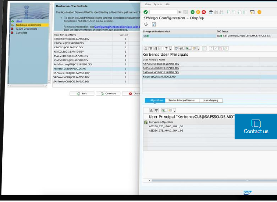Open the orange Help question mark icon

[259, 12]
